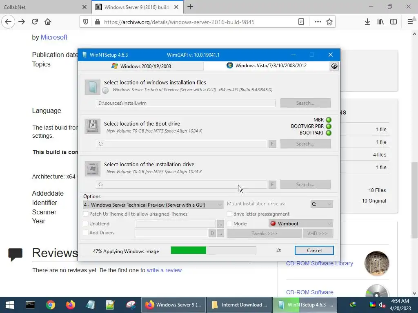
Task: Open the Windows Start menu
Action: (x=10, y=305)
